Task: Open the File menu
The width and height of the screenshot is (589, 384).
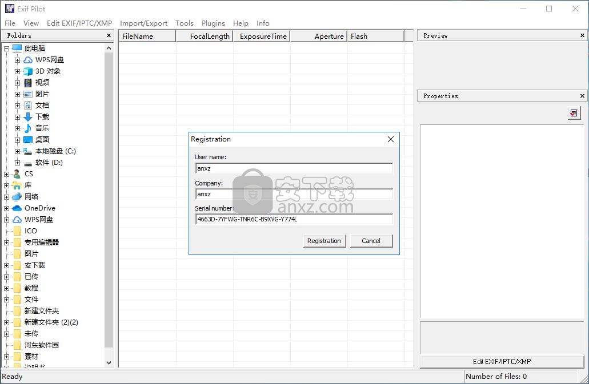Action: 10,23
